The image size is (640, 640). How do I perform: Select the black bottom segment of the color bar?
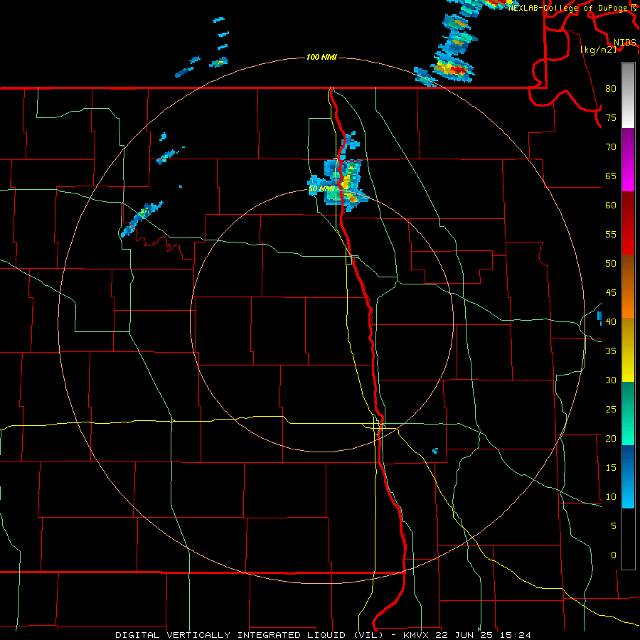tap(628, 539)
